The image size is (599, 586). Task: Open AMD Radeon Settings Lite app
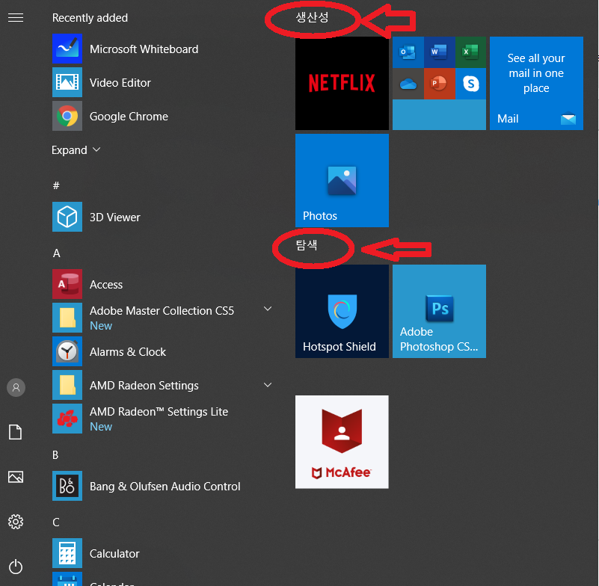162,419
